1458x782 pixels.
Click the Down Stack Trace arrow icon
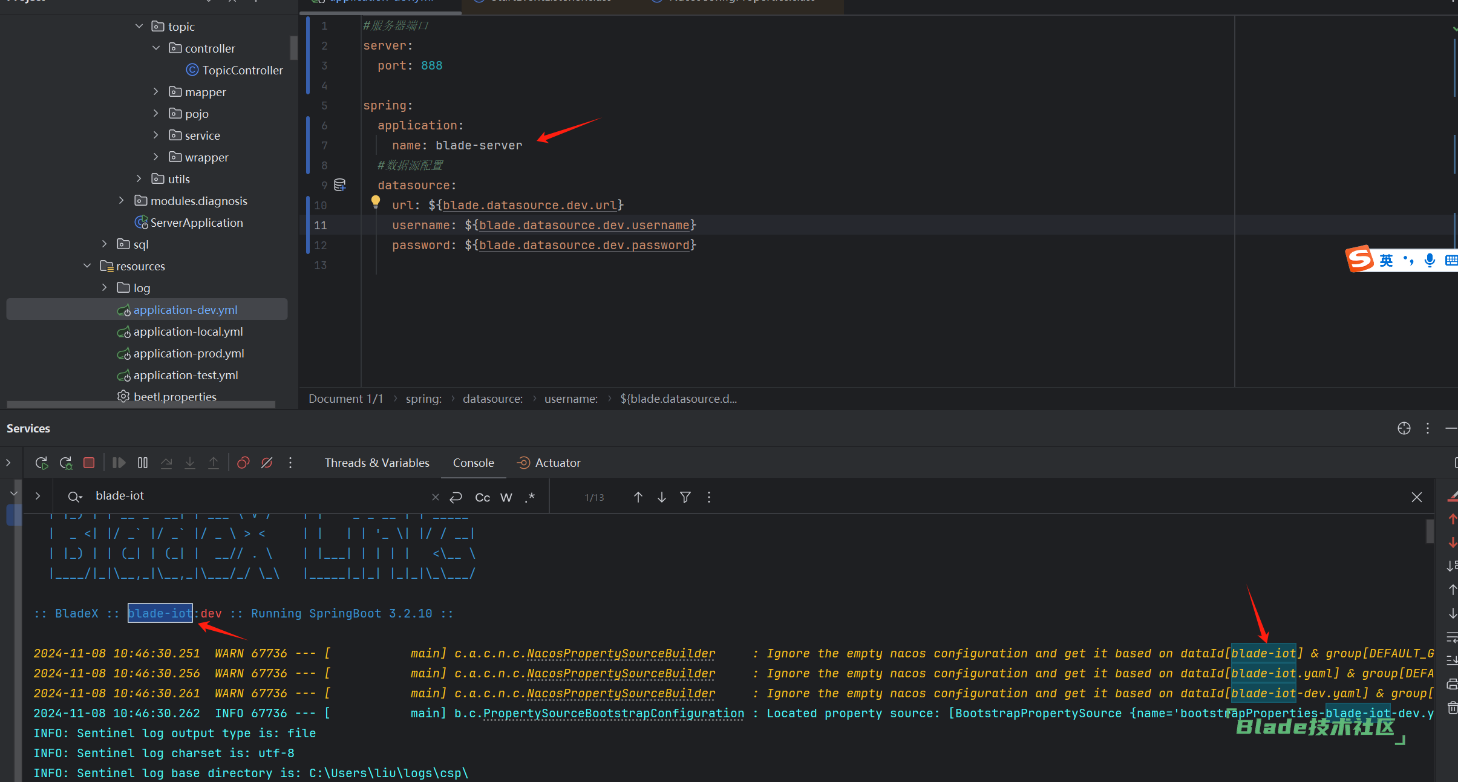click(1453, 613)
